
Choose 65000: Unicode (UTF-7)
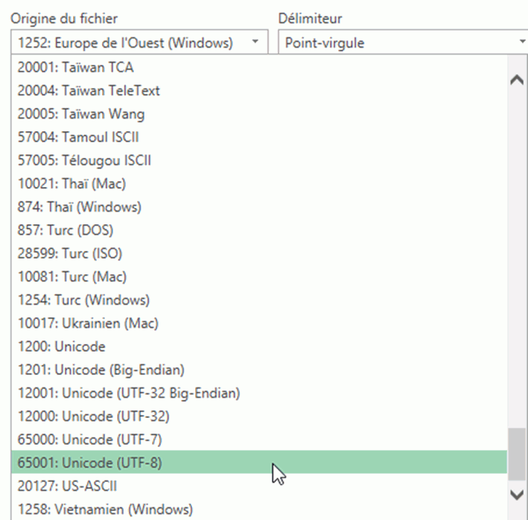pyautogui.click(x=89, y=439)
